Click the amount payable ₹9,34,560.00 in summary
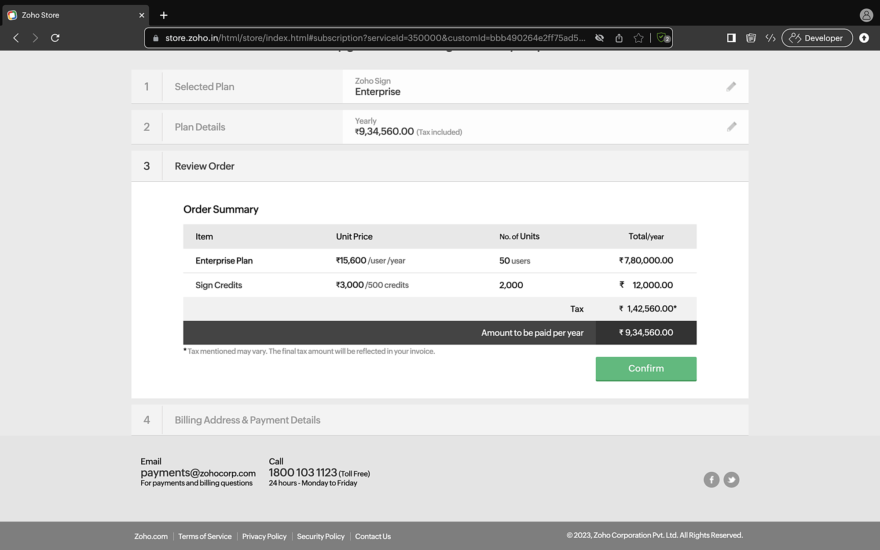Viewport: 880px width, 550px height. [x=646, y=333]
